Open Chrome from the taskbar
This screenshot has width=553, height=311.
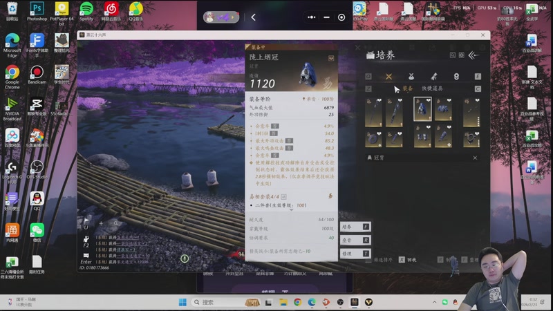click(x=298, y=302)
